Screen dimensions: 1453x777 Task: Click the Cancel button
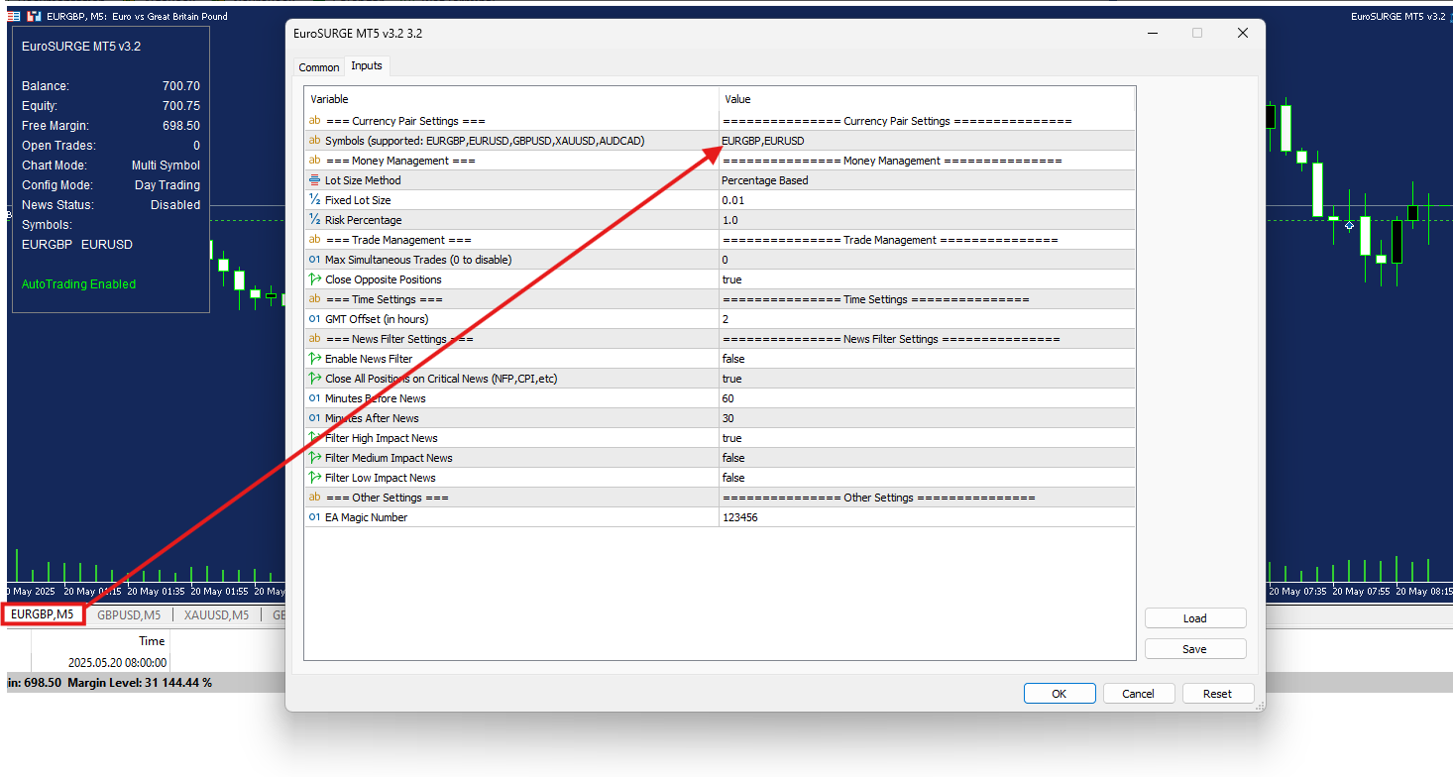pos(1139,694)
